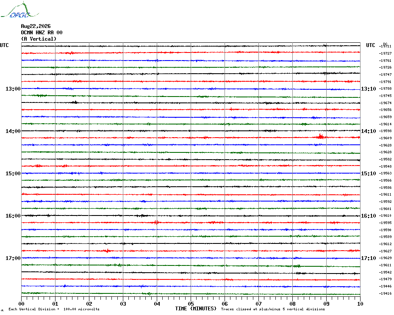Screen dimensions: 394x315
Task: Click the (A Vertical) channel label
Action: [39, 39]
